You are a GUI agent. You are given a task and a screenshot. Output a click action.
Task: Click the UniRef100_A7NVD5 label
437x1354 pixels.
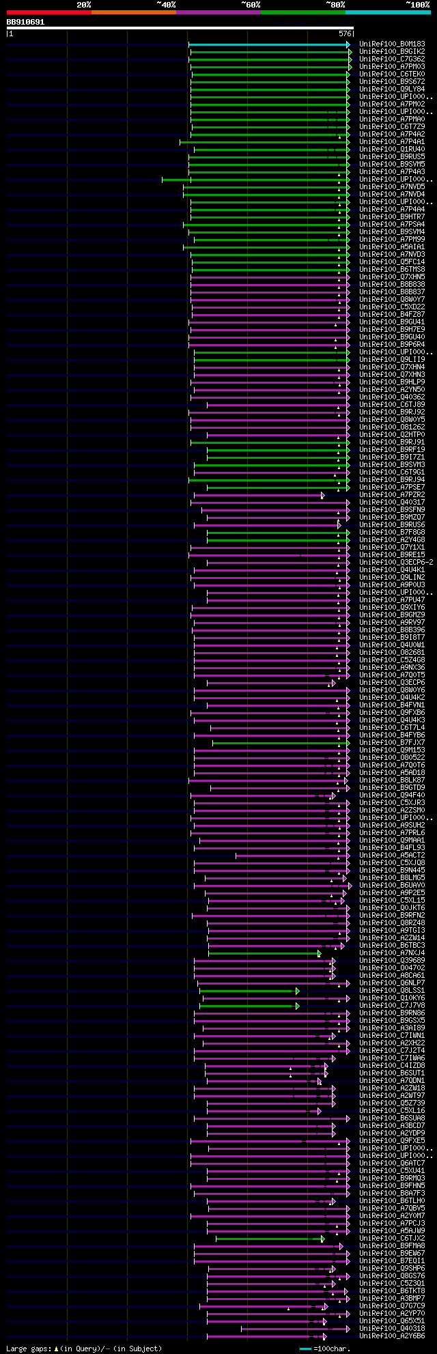point(392,187)
